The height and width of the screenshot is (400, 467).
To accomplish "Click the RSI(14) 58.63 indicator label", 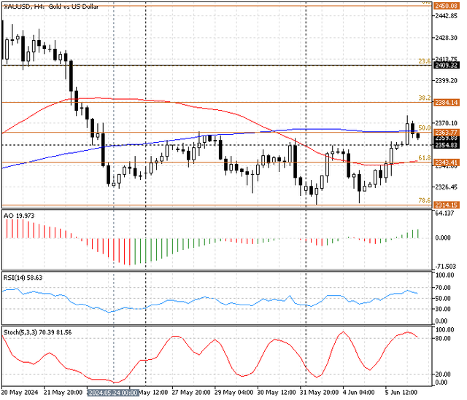I will (x=25, y=278).
